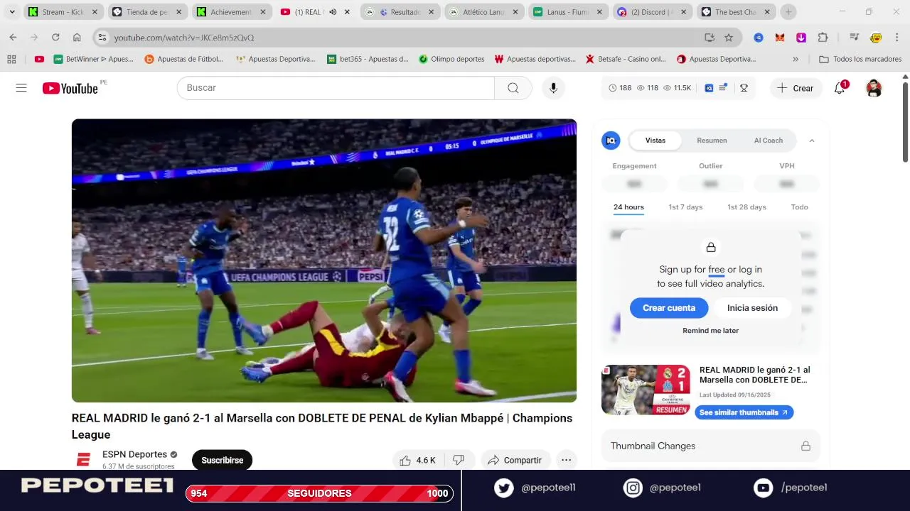Open YouTube notifications bell

point(840,88)
